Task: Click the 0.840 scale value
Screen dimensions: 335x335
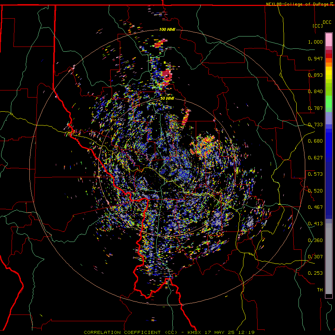Action: click(x=315, y=92)
